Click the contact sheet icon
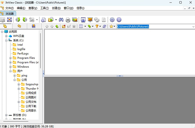 coord(104,20)
